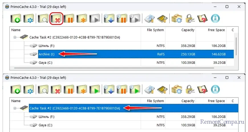Click the magnifier view icon in upper toolbar
Image resolution: width=248 pixels, height=132 pixels.
pyautogui.click(x=43, y=19)
